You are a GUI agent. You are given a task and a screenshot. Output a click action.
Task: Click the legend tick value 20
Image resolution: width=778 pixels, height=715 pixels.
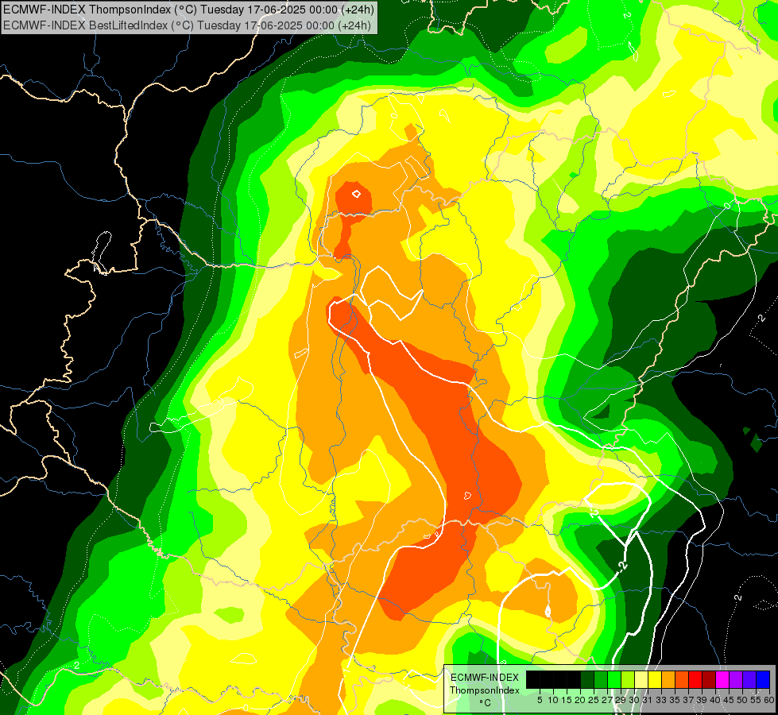click(580, 700)
